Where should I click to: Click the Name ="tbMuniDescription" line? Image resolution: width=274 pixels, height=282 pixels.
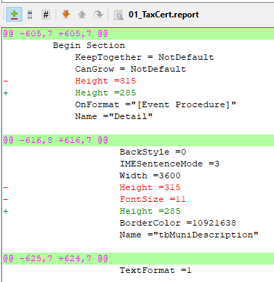(x=138, y=235)
